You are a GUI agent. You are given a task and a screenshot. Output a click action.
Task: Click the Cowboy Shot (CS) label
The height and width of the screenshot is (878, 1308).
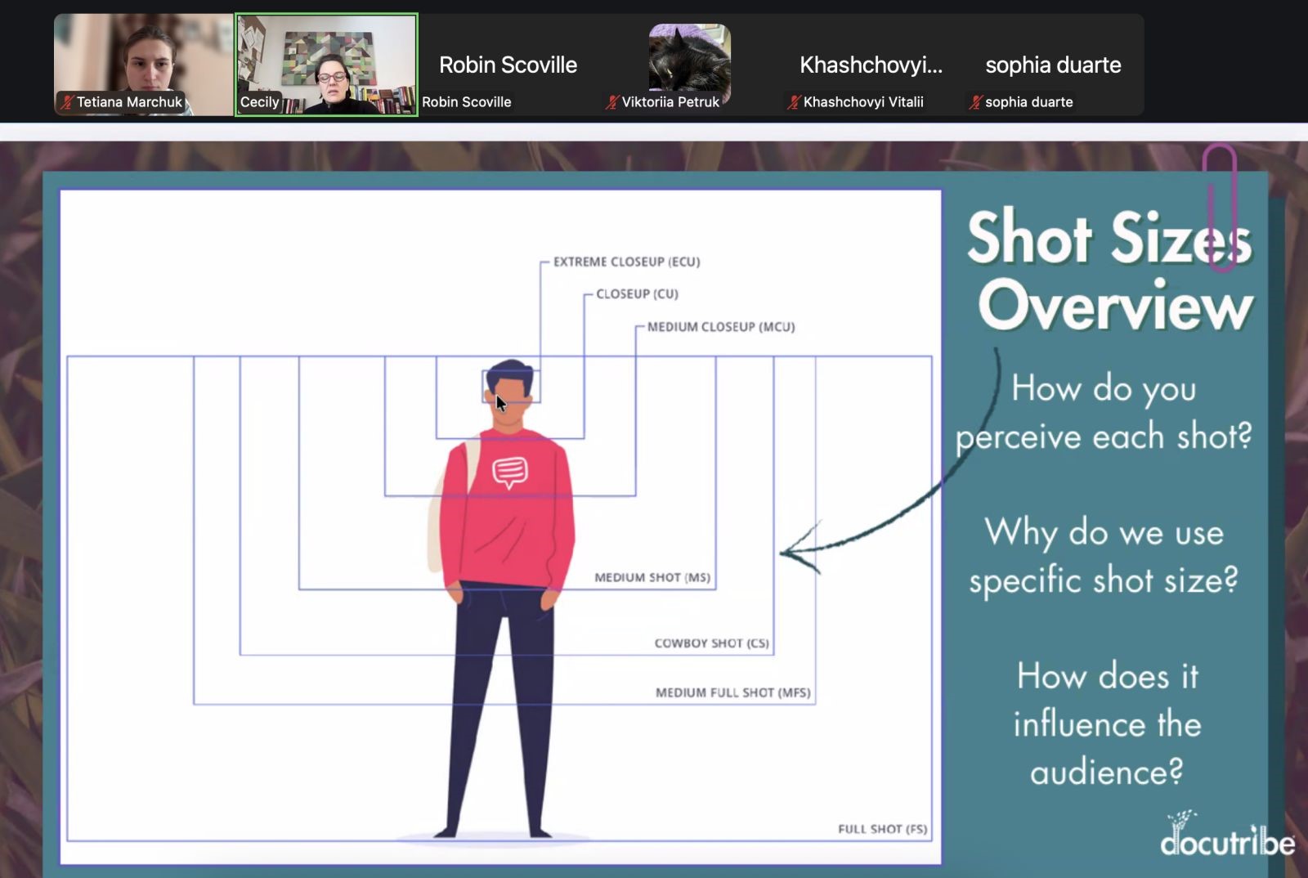point(711,643)
